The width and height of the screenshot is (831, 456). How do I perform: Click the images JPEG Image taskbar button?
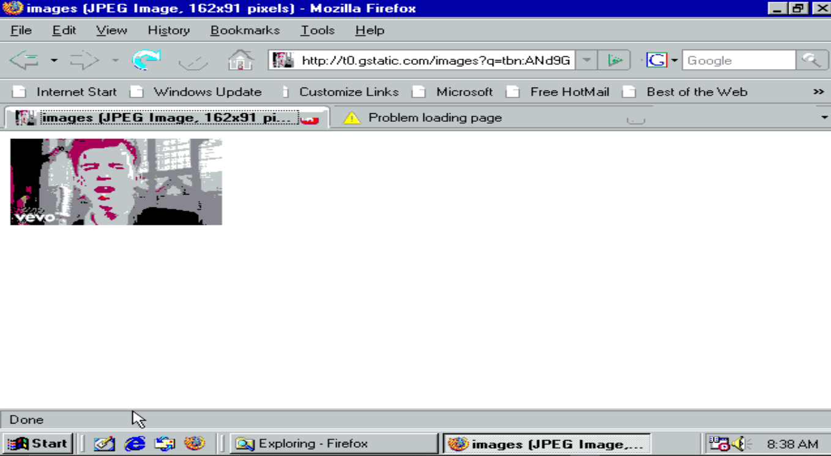coord(547,443)
